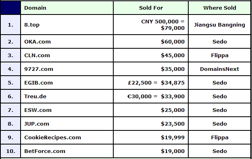Select the 9727.com domain cell

67,69
